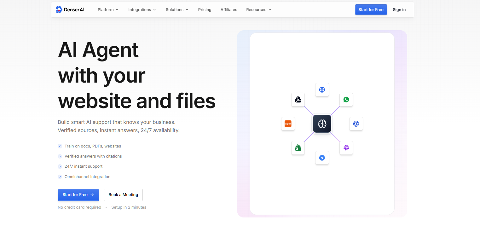Open the Pricing page
This screenshot has width=480, height=237.
click(205, 9)
